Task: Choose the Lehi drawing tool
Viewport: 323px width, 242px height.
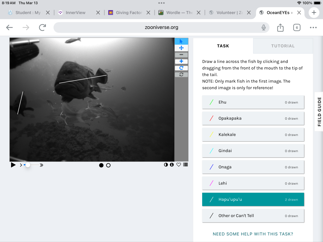Action: click(253, 183)
